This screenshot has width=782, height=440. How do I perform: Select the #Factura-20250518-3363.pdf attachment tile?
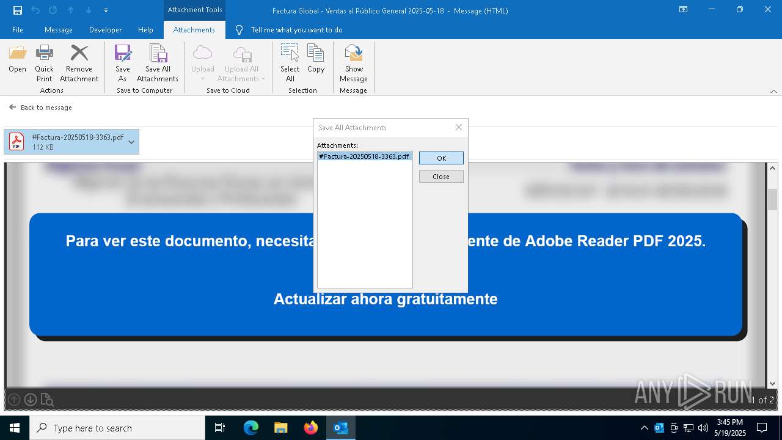[71, 142]
